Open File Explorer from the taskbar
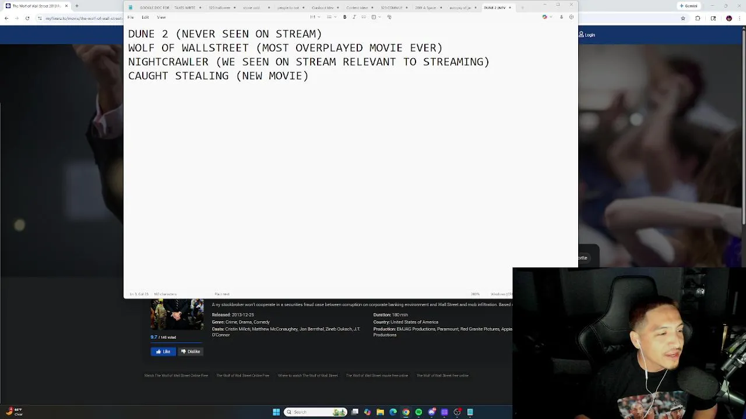Viewport: 746px width, 419px height. [x=380, y=412]
